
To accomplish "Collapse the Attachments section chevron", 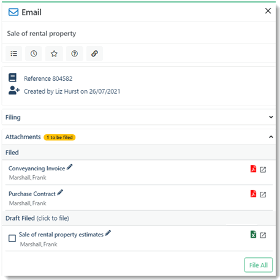I will [271, 137].
